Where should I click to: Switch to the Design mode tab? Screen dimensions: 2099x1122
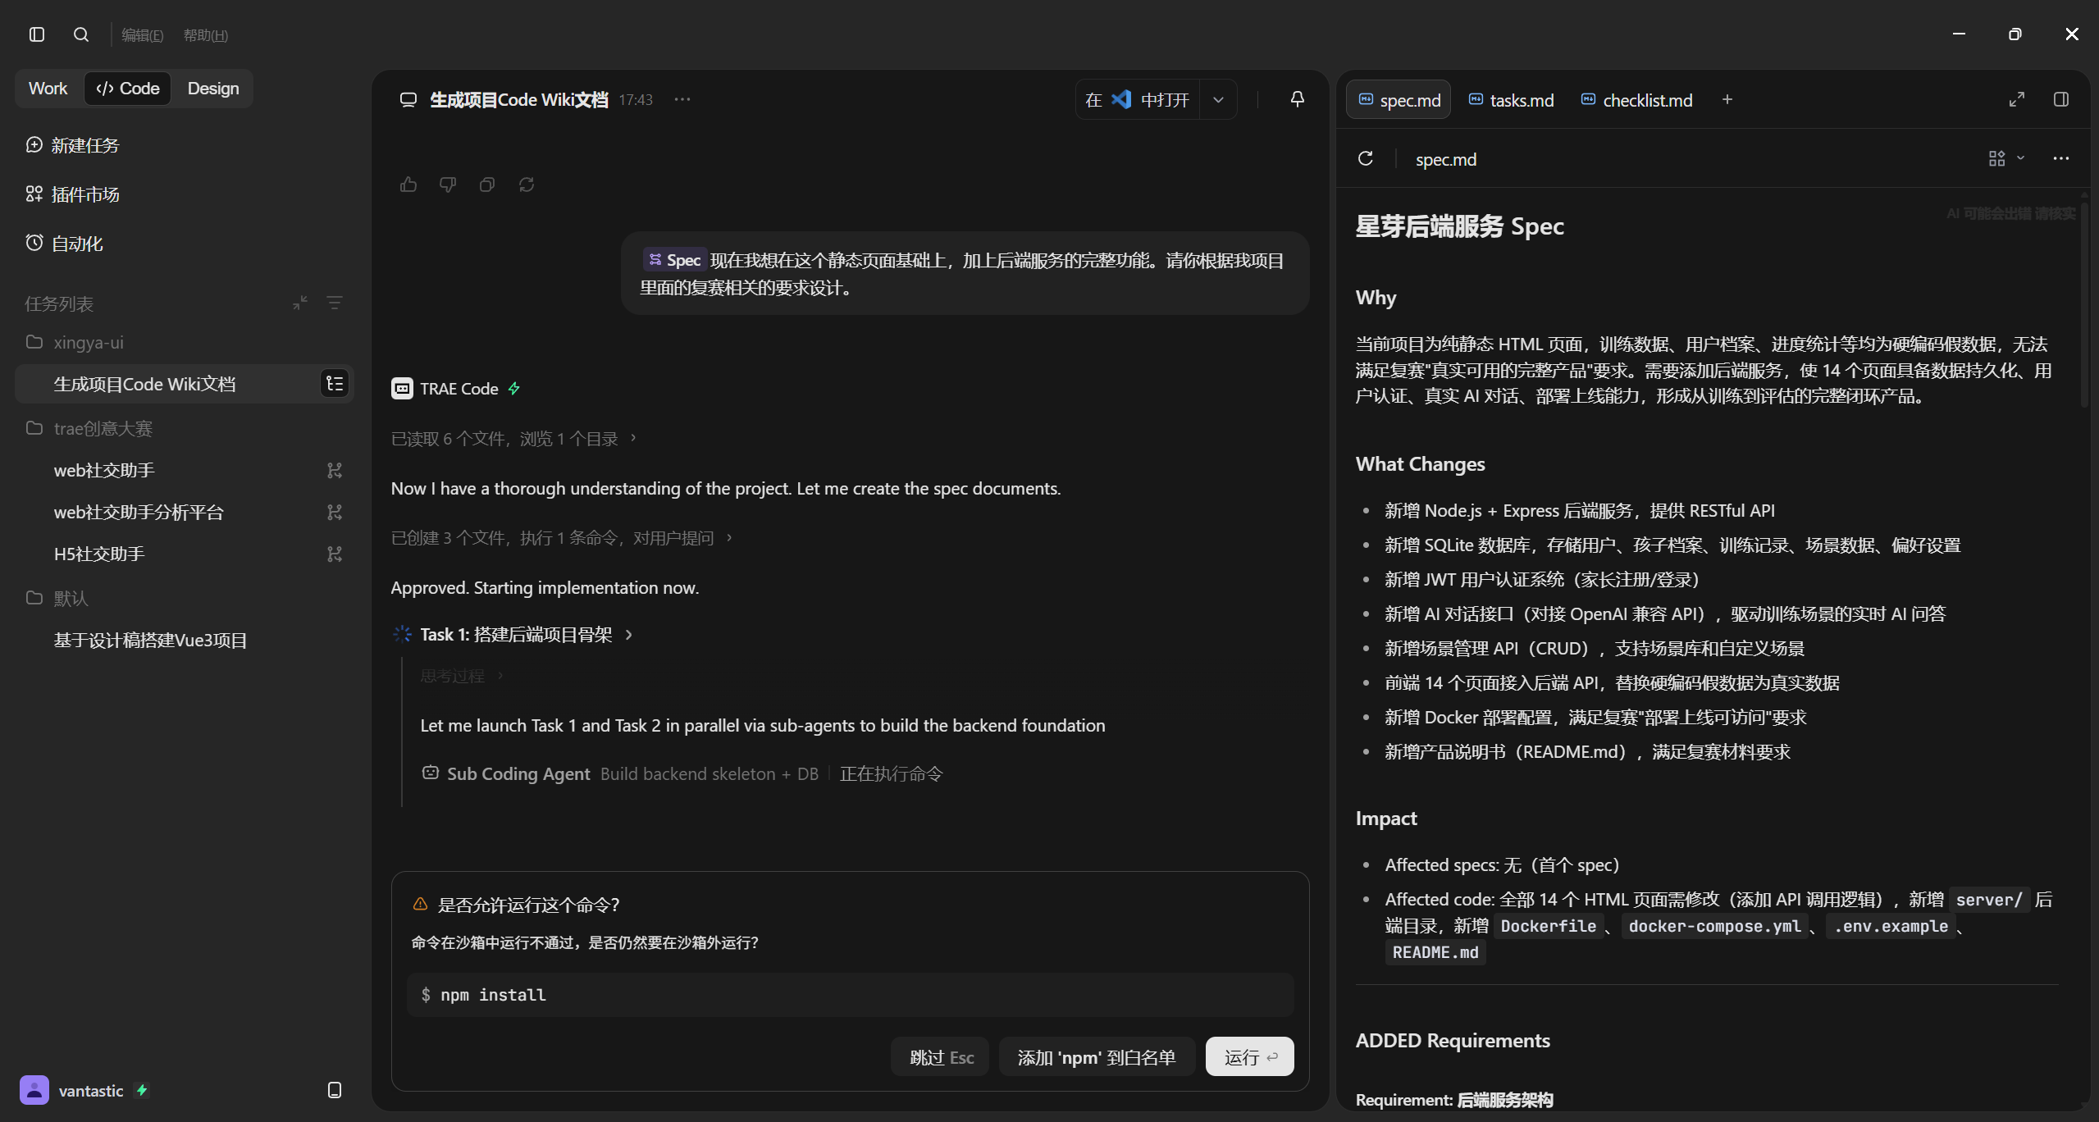[213, 89]
